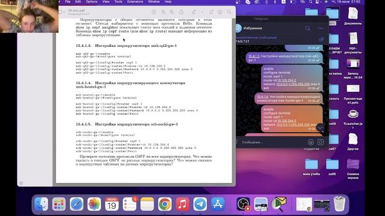The width and height of the screenshot is (385, 216).
Task: Open the Tools menu
Action: [119, 2]
